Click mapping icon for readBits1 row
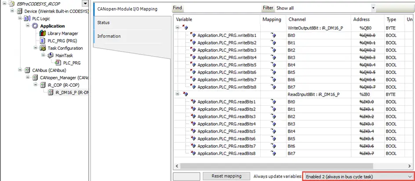415x181 pixels. 273,102
